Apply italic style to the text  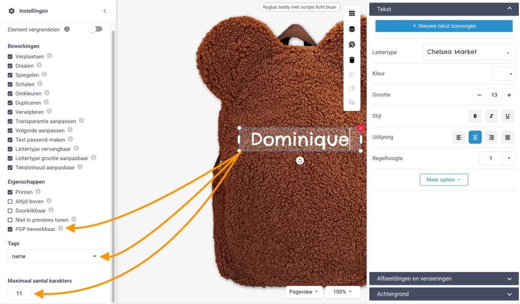[491, 116]
